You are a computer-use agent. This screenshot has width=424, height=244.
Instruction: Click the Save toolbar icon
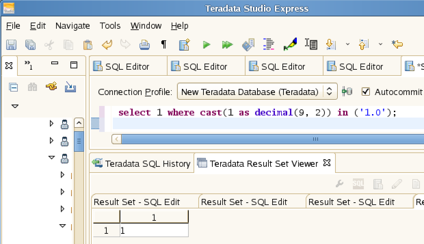coord(11,44)
